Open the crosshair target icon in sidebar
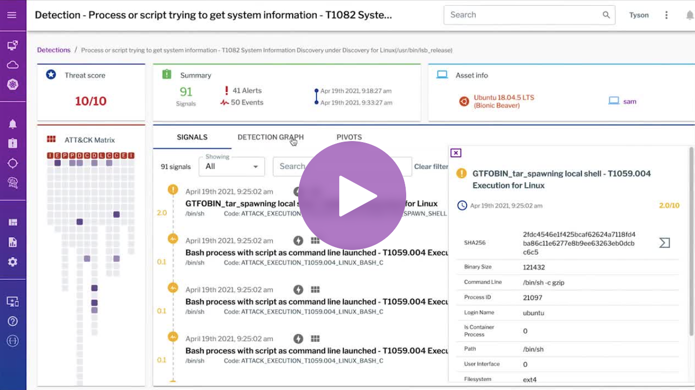 [x=12, y=163]
